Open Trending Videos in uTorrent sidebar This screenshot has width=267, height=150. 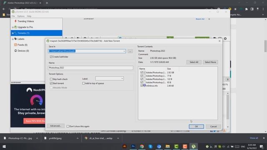(25, 21)
